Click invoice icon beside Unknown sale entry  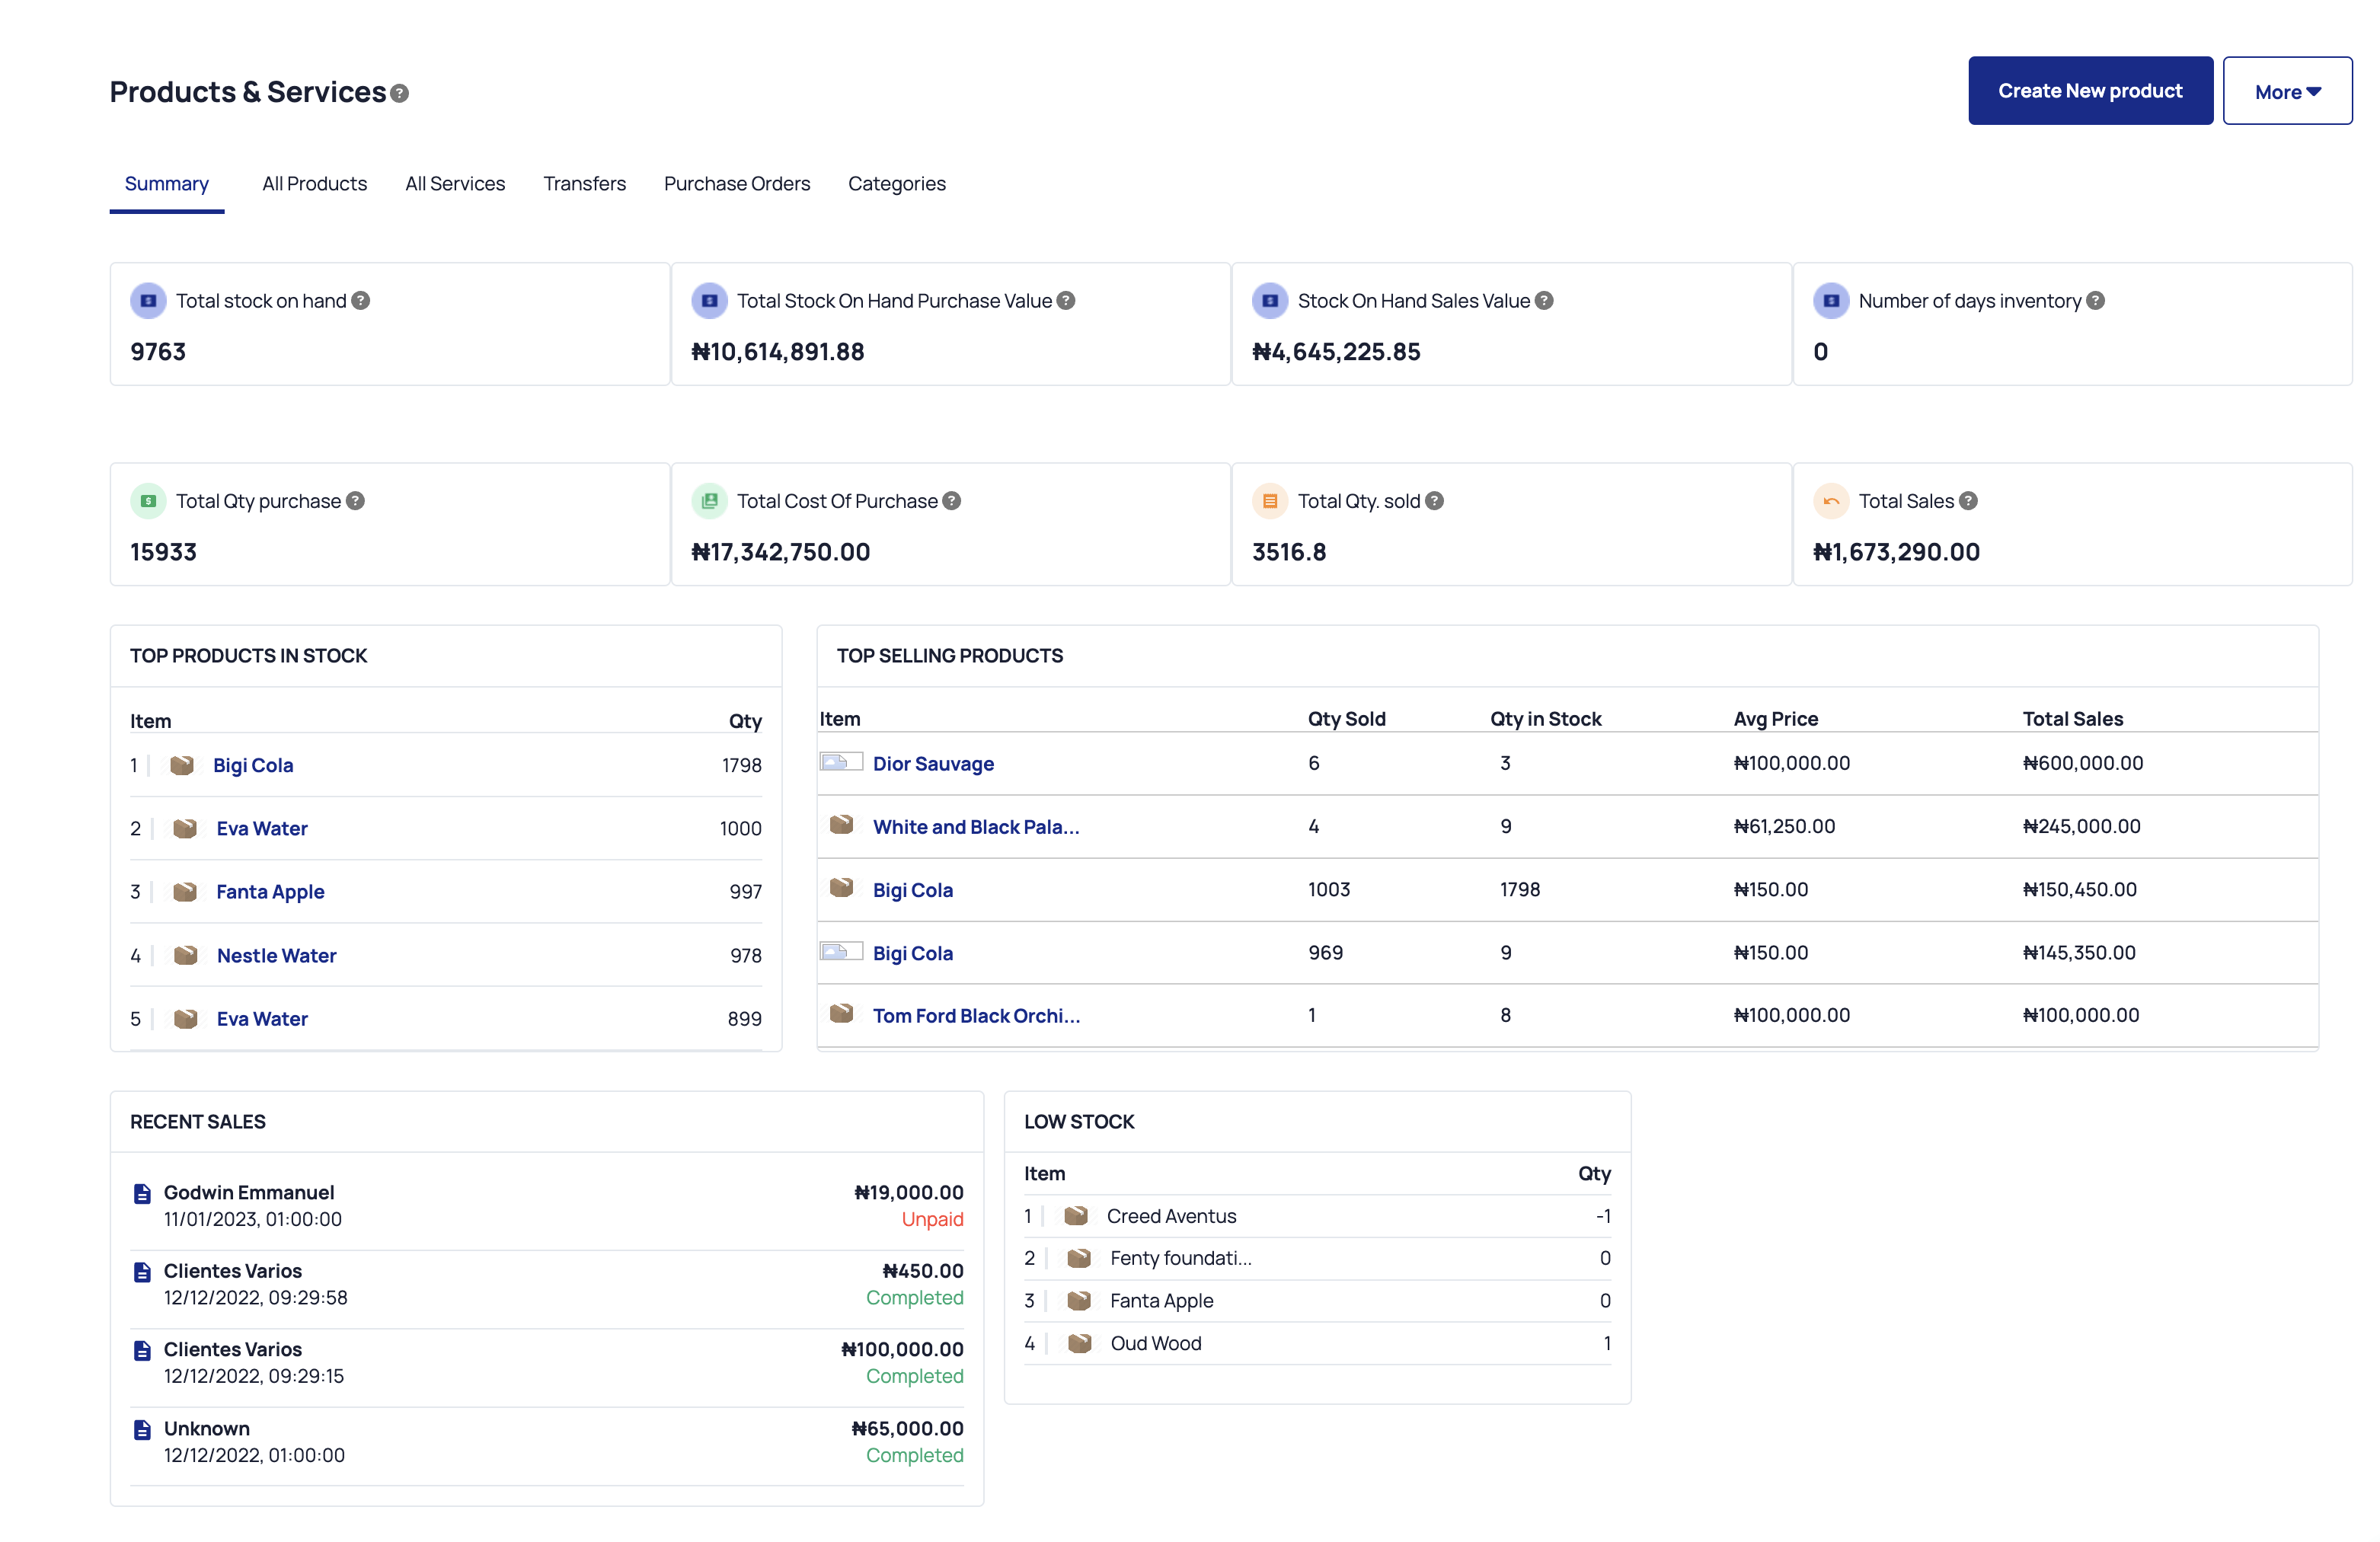pyautogui.click(x=142, y=1430)
